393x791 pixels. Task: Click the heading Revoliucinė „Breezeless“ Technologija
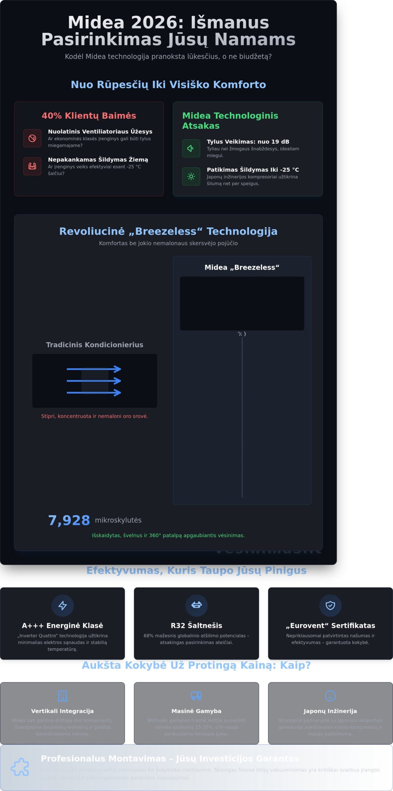tap(169, 231)
